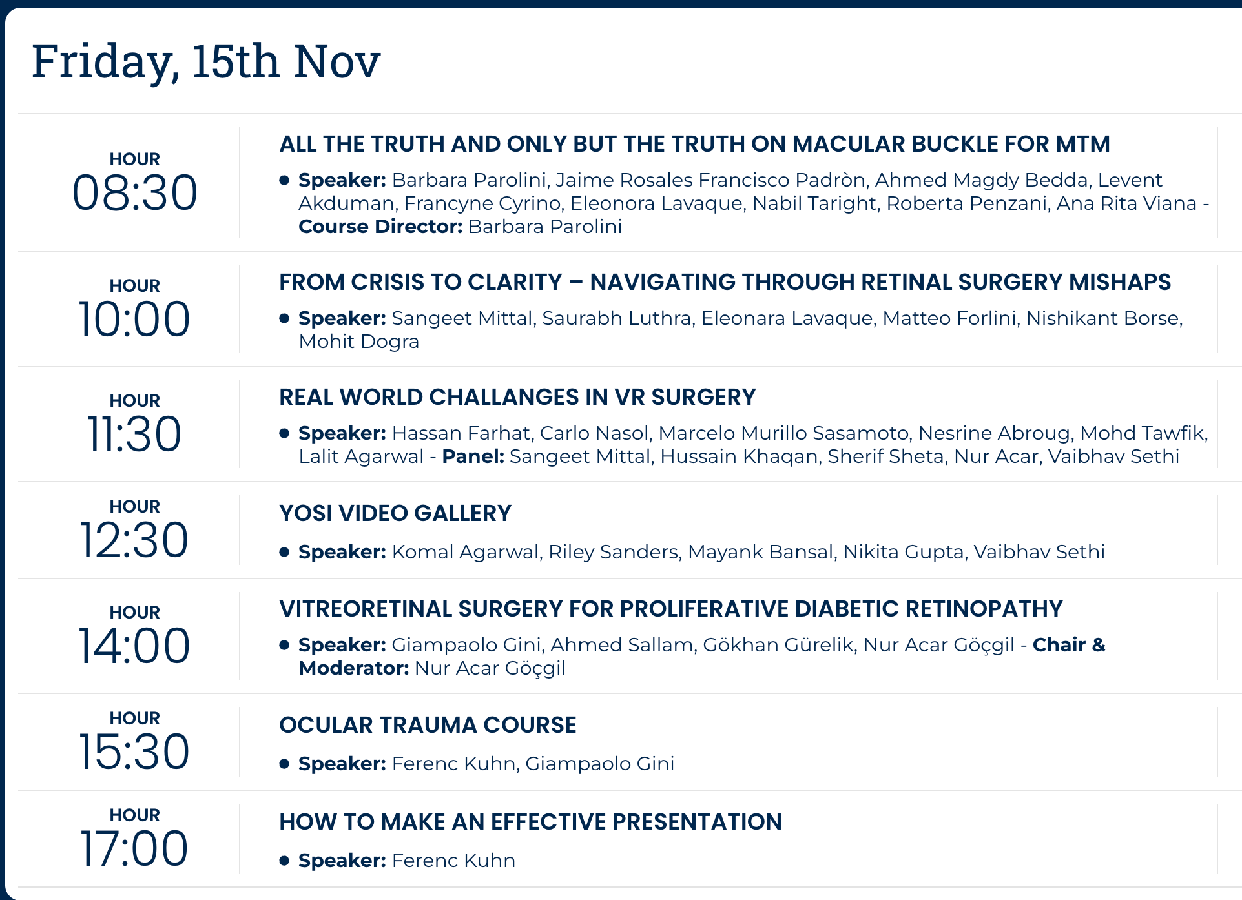Viewport: 1242px width, 900px height.
Task: Click the Friday, 15th Nov heading
Action: click(206, 62)
